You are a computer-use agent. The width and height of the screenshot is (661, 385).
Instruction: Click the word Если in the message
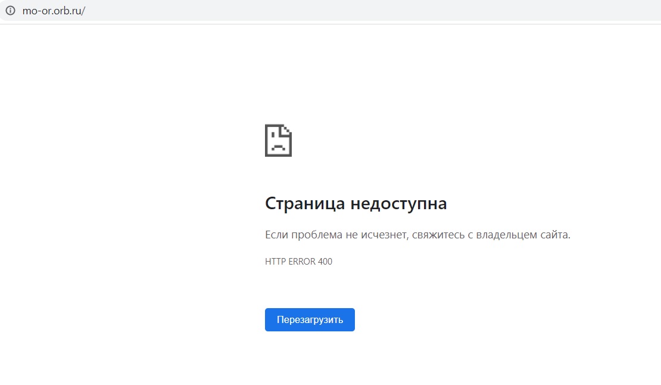click(276, 235)
